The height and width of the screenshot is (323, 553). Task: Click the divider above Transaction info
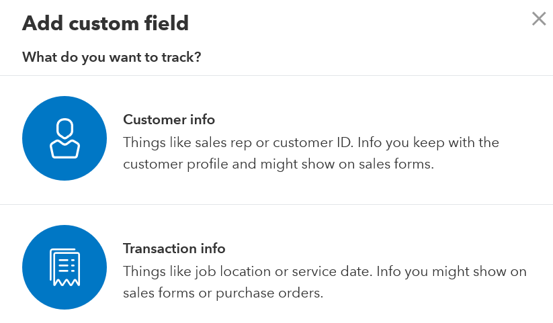point(277,204)
